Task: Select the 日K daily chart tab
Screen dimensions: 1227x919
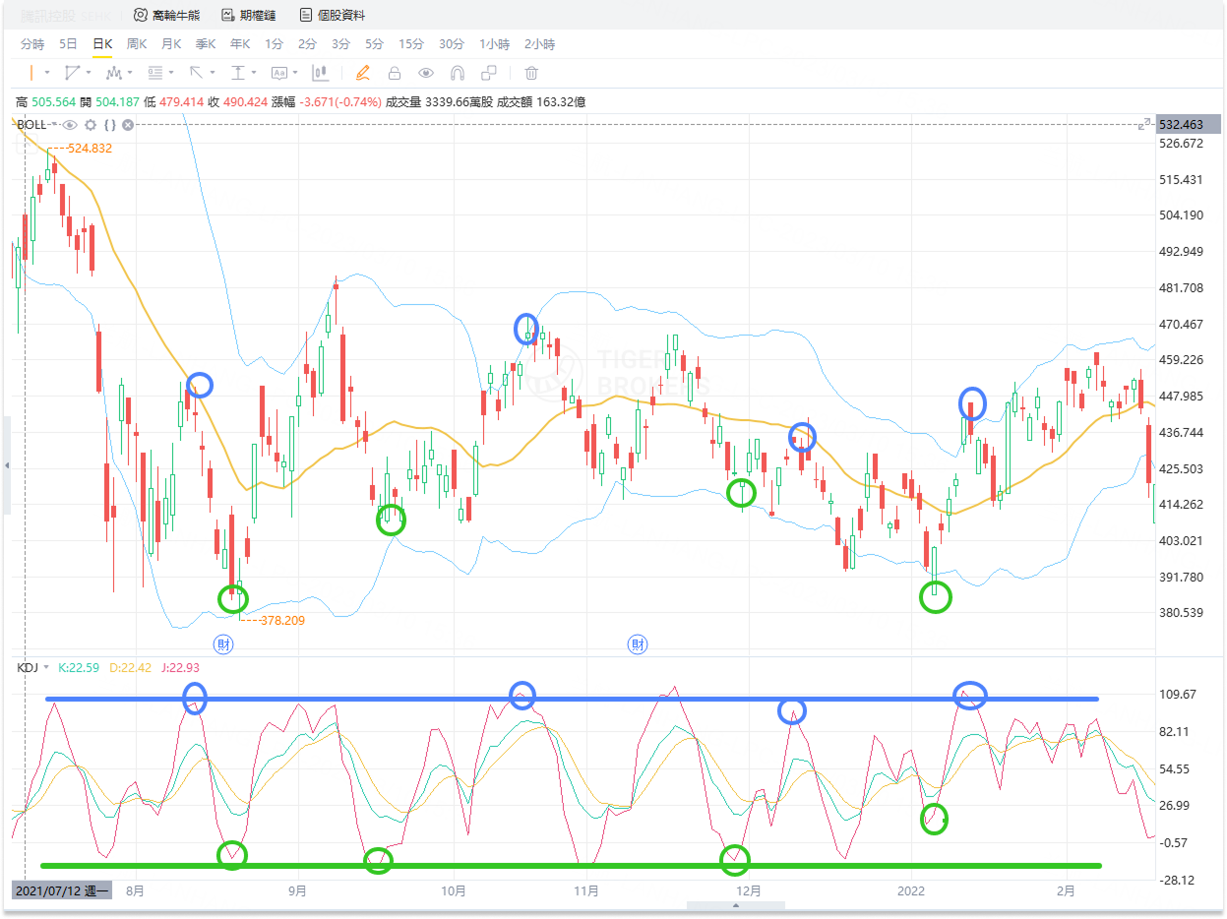Action: [x=102, y=44]
